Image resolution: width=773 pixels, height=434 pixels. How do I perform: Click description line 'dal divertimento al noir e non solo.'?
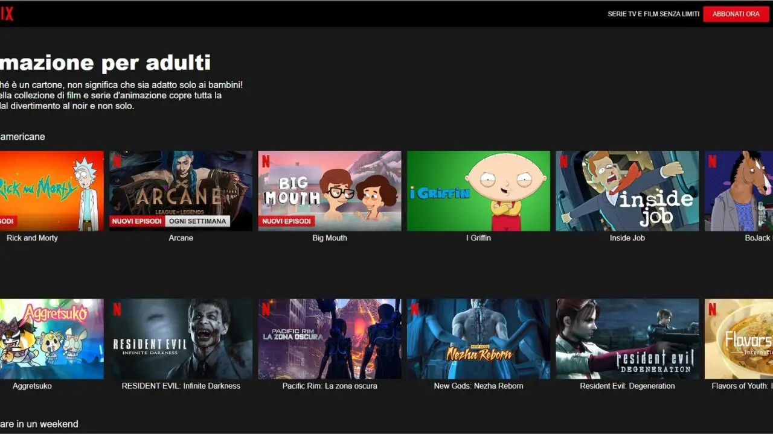(66, 106)
